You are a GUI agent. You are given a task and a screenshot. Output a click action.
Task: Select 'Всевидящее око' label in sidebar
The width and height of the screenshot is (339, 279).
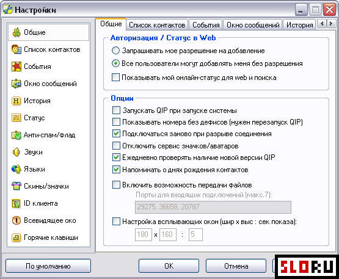pos(50,220)
